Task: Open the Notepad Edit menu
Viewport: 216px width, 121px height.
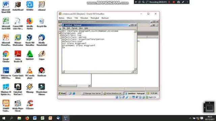Action: (68, 28)
